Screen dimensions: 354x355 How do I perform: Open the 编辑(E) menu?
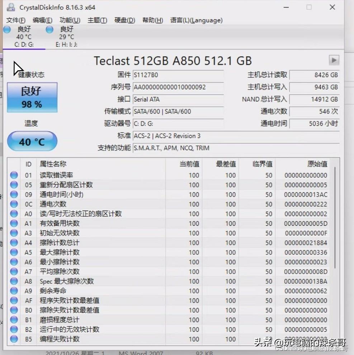tap(42, 20)
